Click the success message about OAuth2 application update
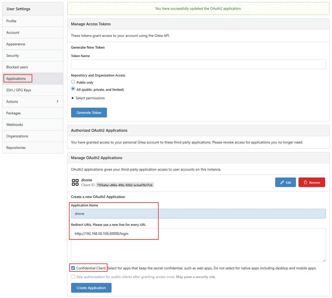332x298 pixels. (198, 8)
